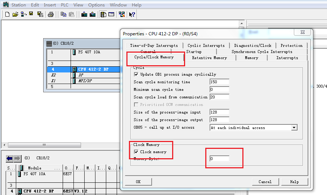Click the Memory Byte input field
The image size is (327, 195).
pyautogui.click(x=219, y=159)
